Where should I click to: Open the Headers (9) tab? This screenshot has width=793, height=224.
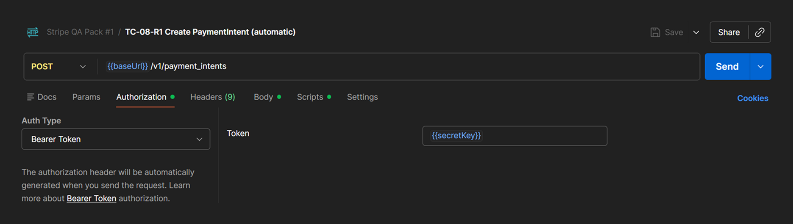point(212,97)
